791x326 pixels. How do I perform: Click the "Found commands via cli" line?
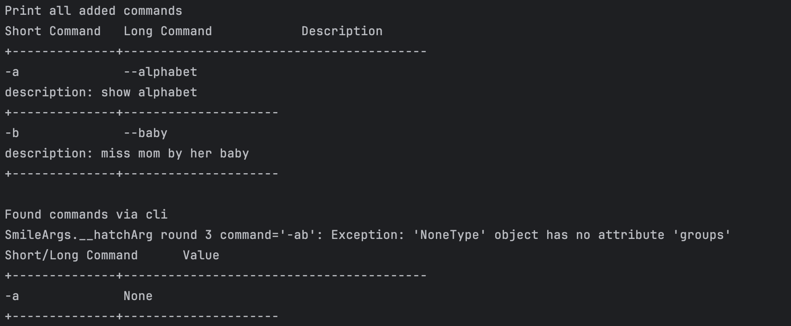[86, 214]
